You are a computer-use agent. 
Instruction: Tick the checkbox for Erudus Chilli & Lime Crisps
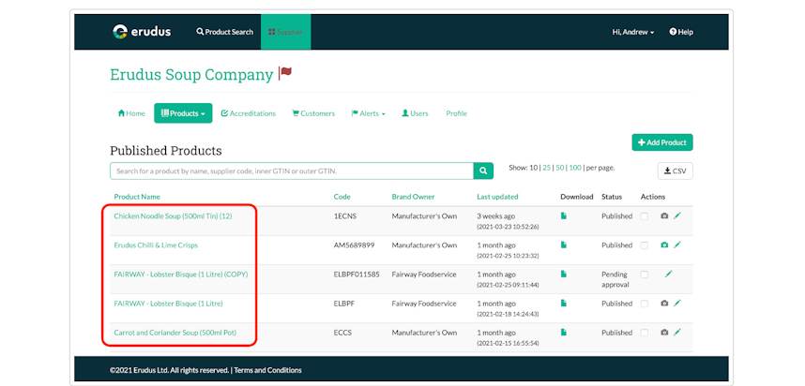click(x=645, y=245)
